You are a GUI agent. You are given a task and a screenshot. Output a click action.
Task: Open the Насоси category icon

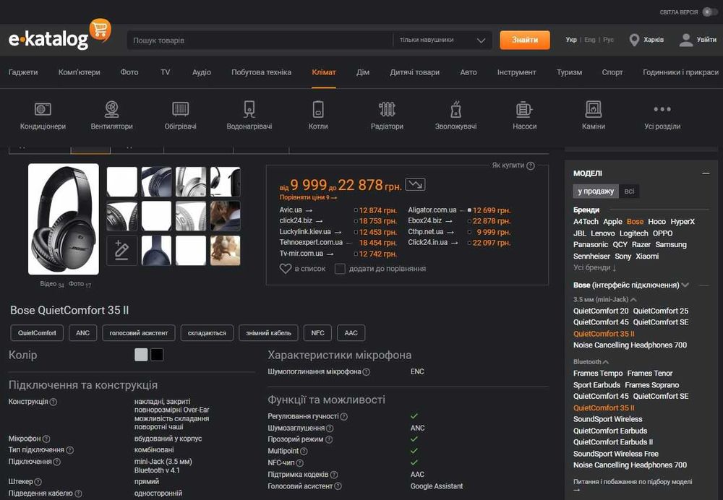point(524,109)
